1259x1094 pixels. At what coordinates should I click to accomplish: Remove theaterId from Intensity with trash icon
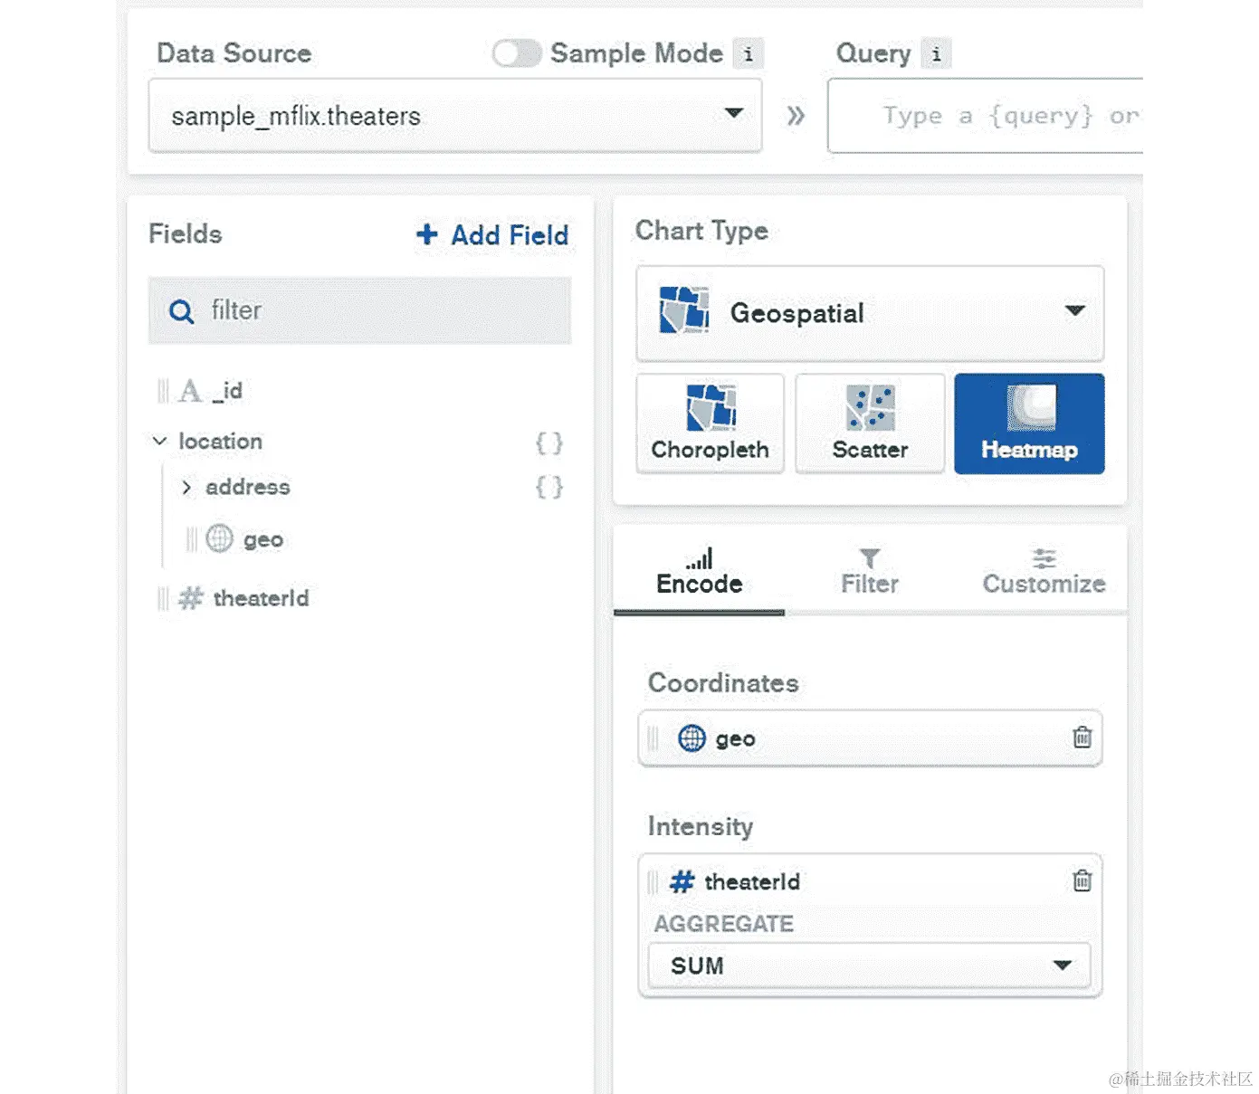click(1082, 880)
